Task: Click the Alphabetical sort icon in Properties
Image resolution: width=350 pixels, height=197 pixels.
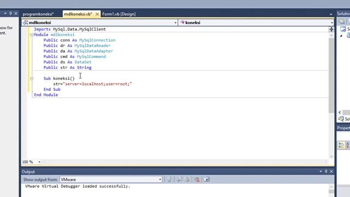Action: click(x=348, y=145)
